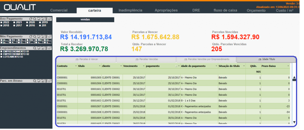This screenshot has width=304, height=130.
Task: Switch to the Comercial tab
Action: pos(59,10)
